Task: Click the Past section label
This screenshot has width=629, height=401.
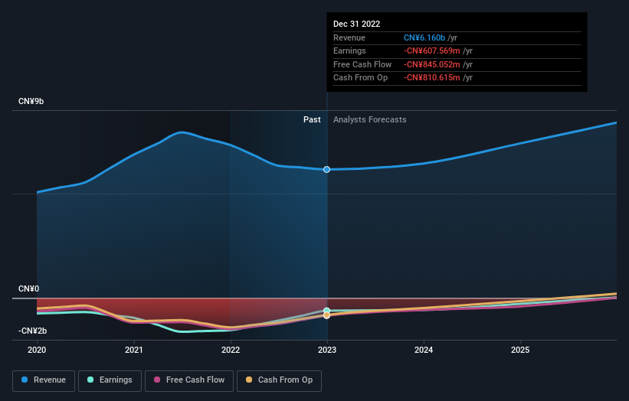Action: coord(312,120)
